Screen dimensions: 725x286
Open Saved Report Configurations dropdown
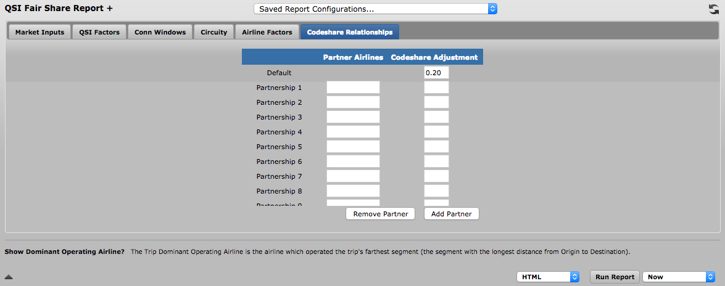375,9
